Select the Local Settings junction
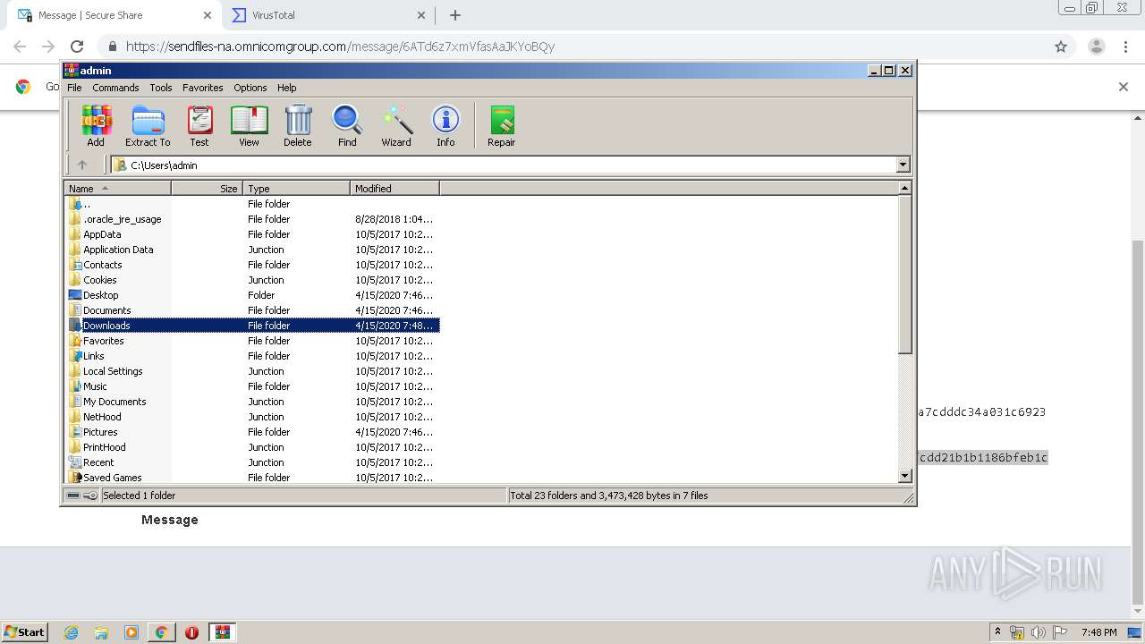 251,371
